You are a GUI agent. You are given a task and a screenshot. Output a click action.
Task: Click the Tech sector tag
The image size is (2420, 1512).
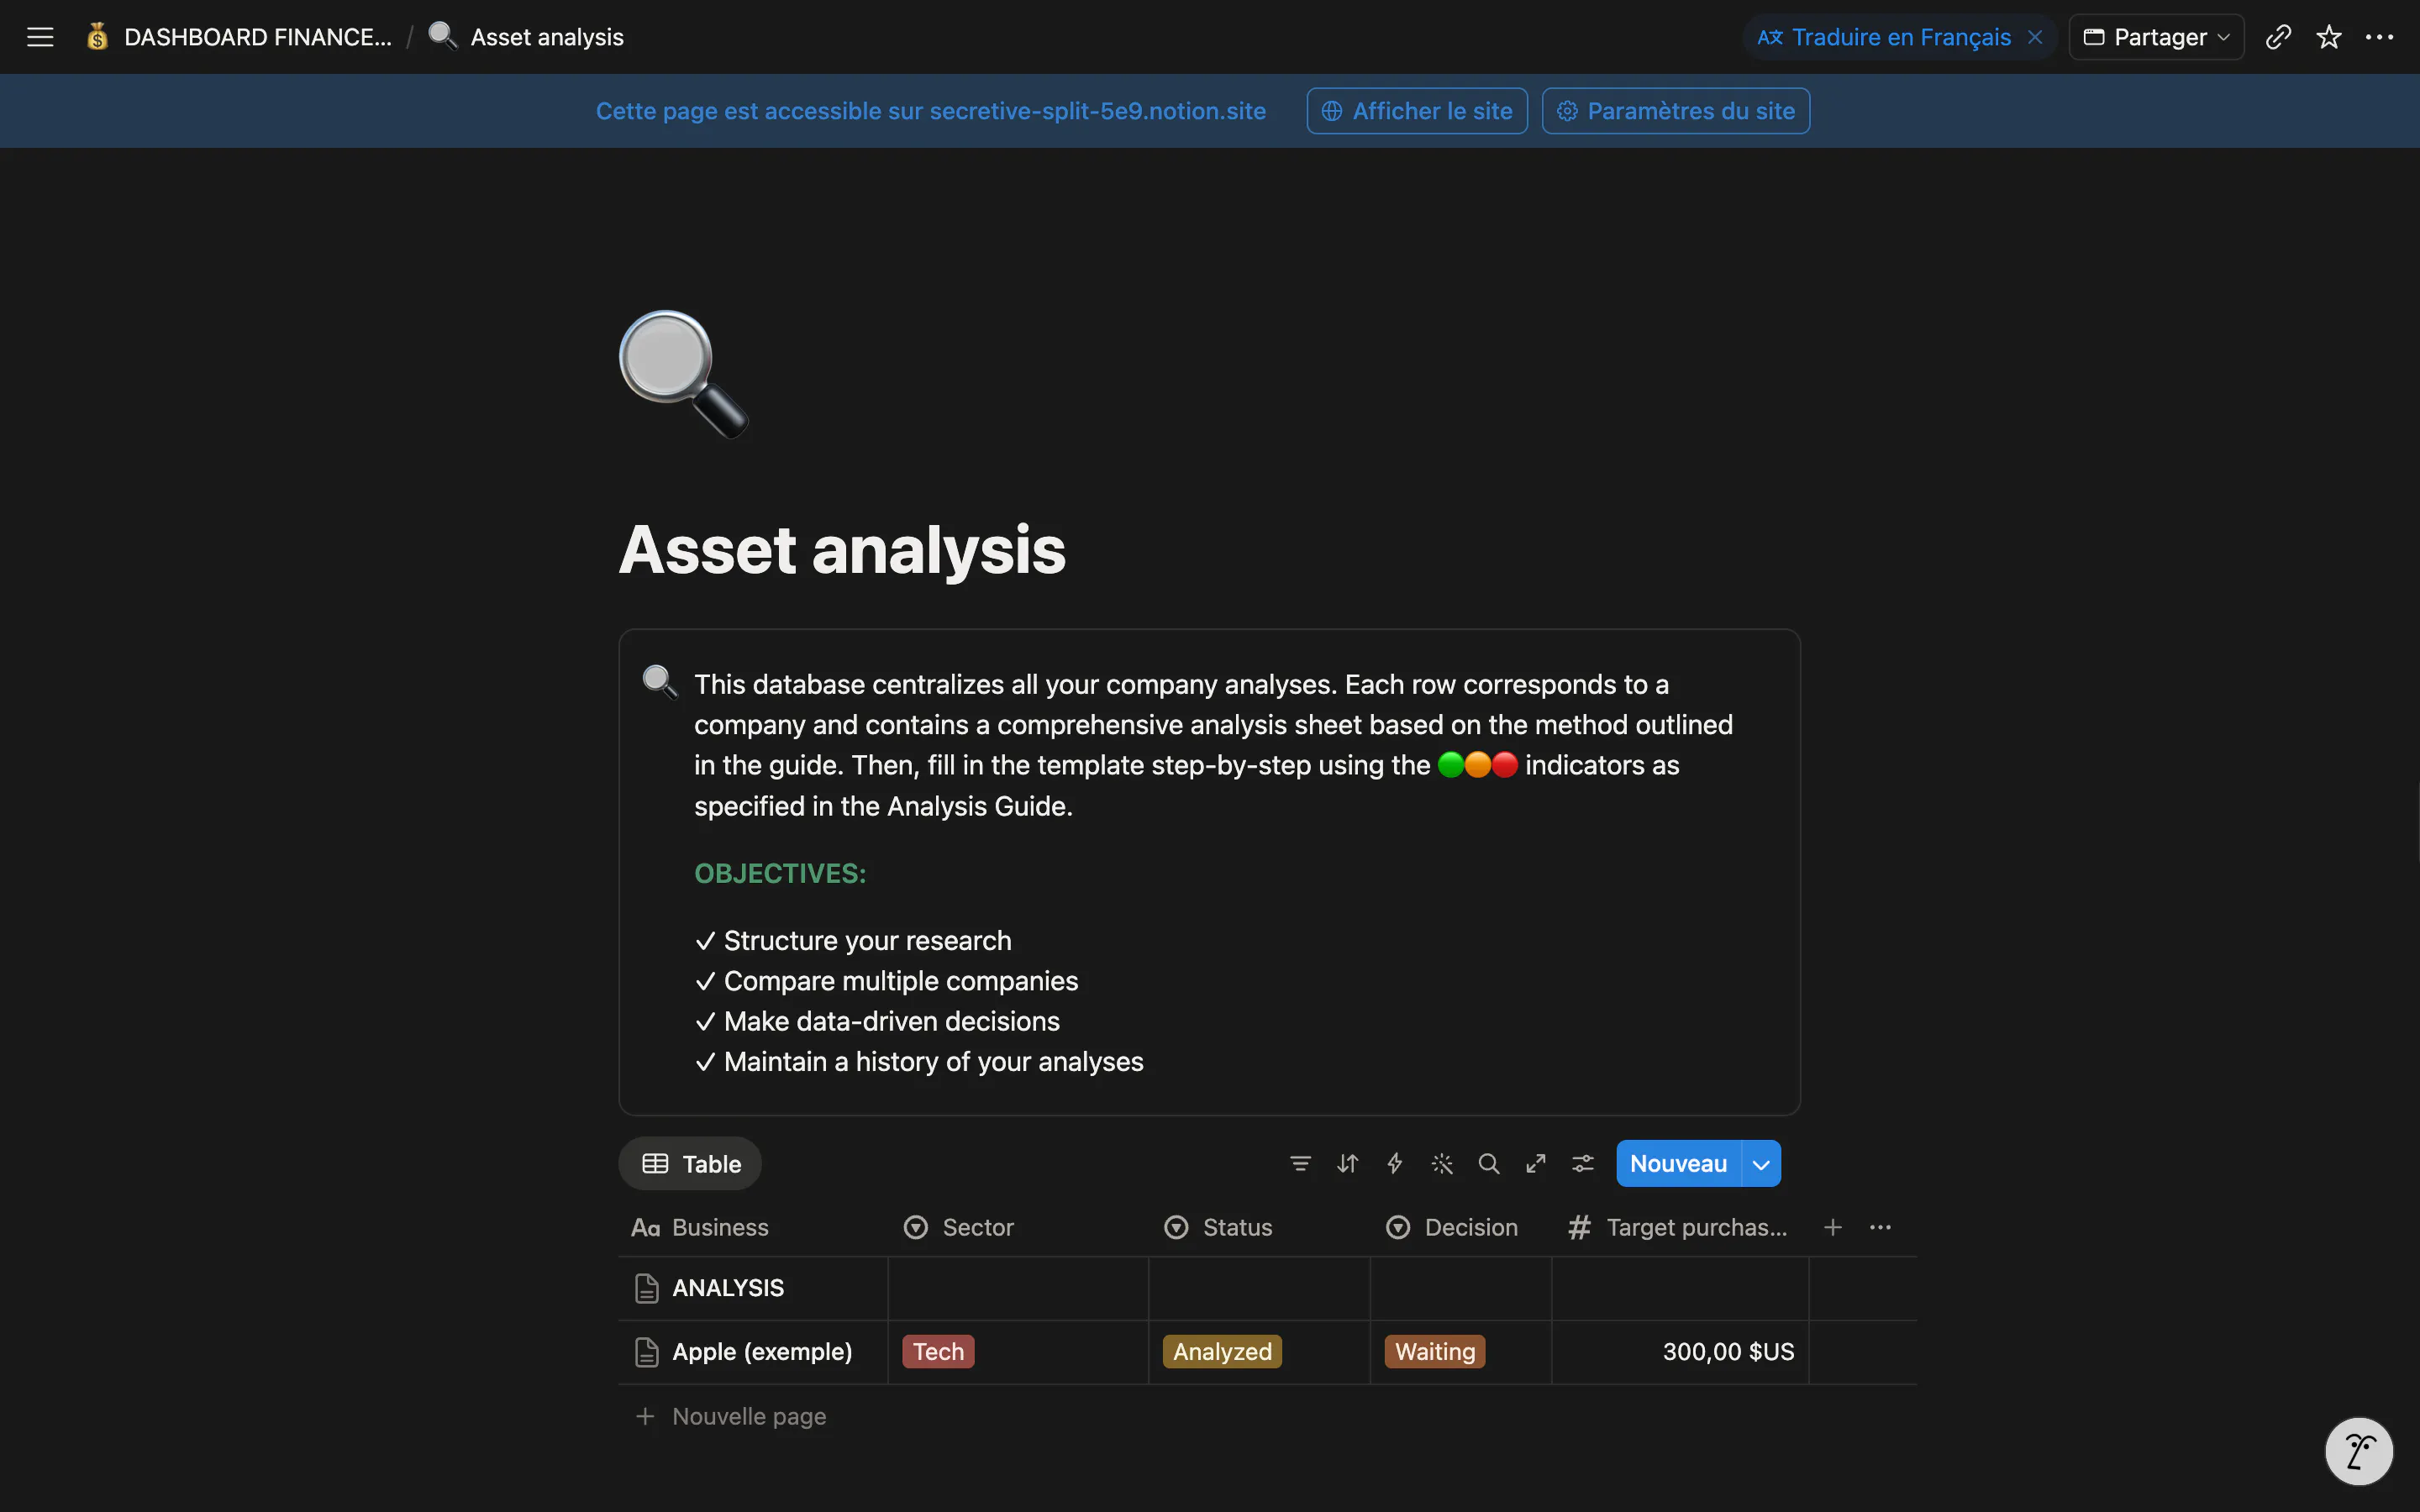point(938,1352)
